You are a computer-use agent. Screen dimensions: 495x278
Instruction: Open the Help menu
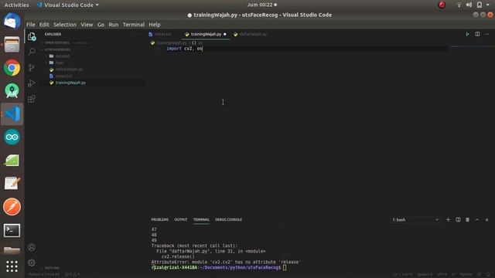click(155, 25)
